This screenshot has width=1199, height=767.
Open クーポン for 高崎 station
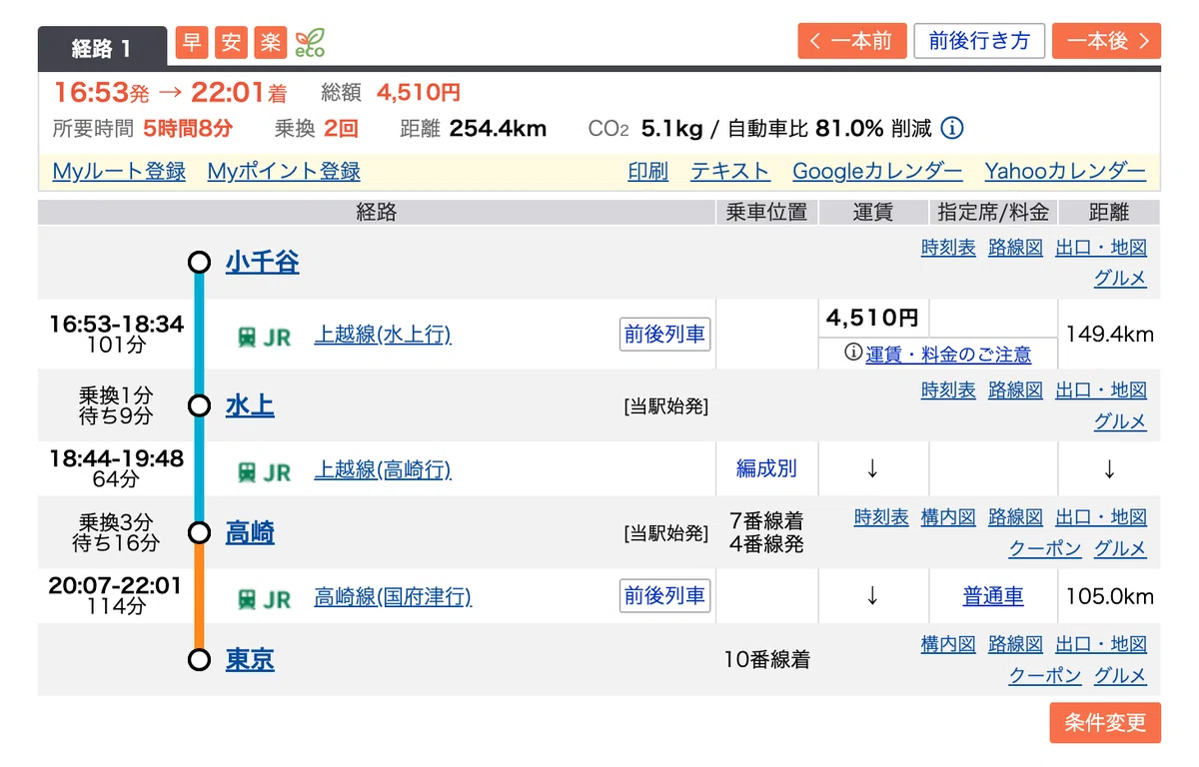1045,548
